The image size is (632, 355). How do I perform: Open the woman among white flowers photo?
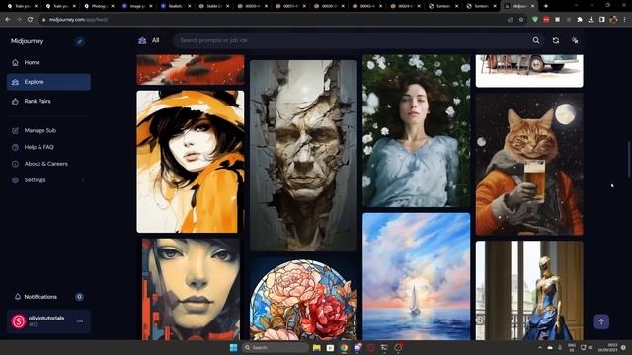tap(417, 131)
